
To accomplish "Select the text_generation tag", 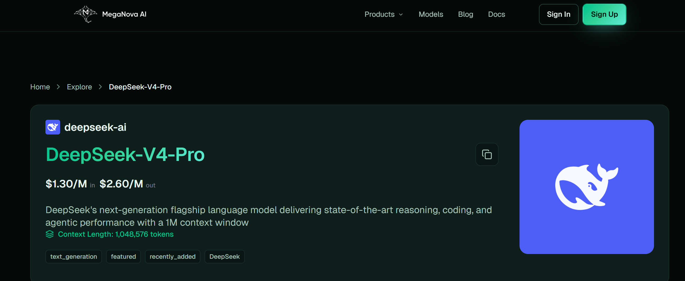I will (x=74, y=257).
